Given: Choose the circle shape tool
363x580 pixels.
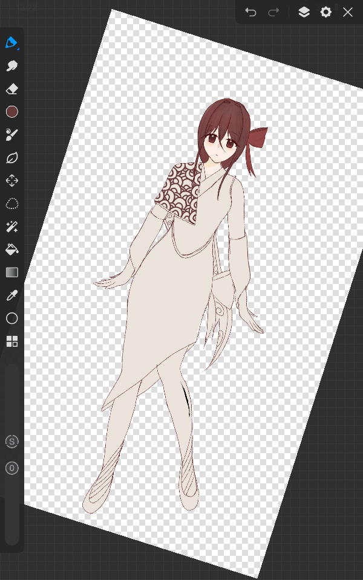Looking at the screenshot, I should pyautogui.click(x=11, y=318).
